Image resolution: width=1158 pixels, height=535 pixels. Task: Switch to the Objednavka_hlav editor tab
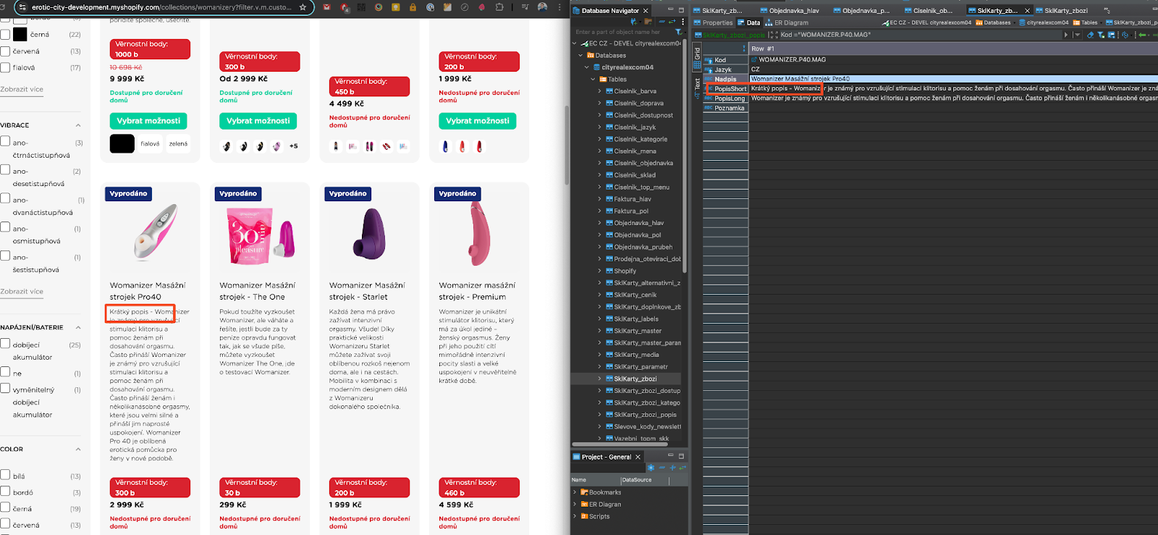[x=790, y=11]
